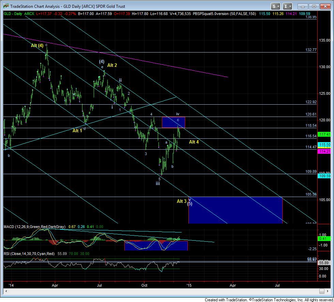Click the cyan 109.59 price tag on axis

[x=324, y=176]
